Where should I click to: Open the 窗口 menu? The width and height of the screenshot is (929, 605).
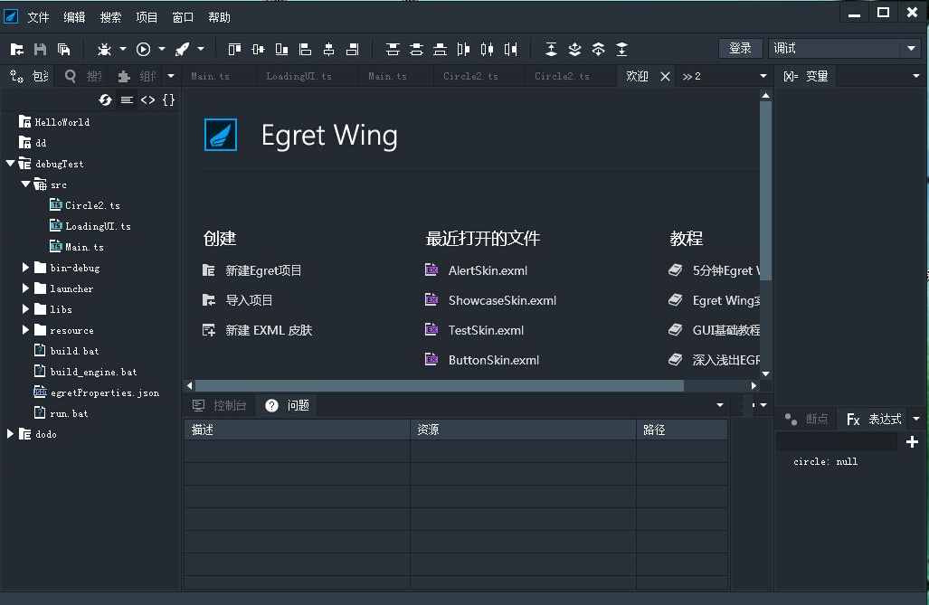tap(183, 17)
